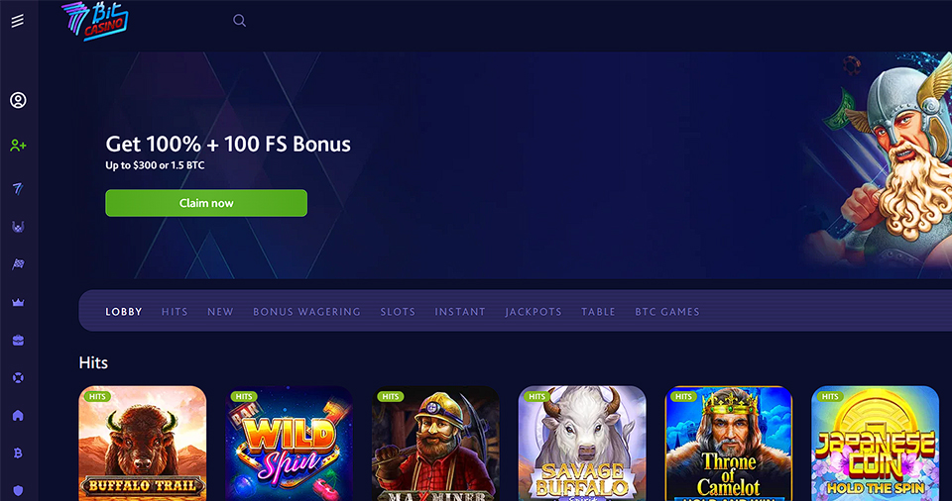Launch the Wild Spin game tile
This screenshot has height=501, width=952.
[x=289, y=444]
